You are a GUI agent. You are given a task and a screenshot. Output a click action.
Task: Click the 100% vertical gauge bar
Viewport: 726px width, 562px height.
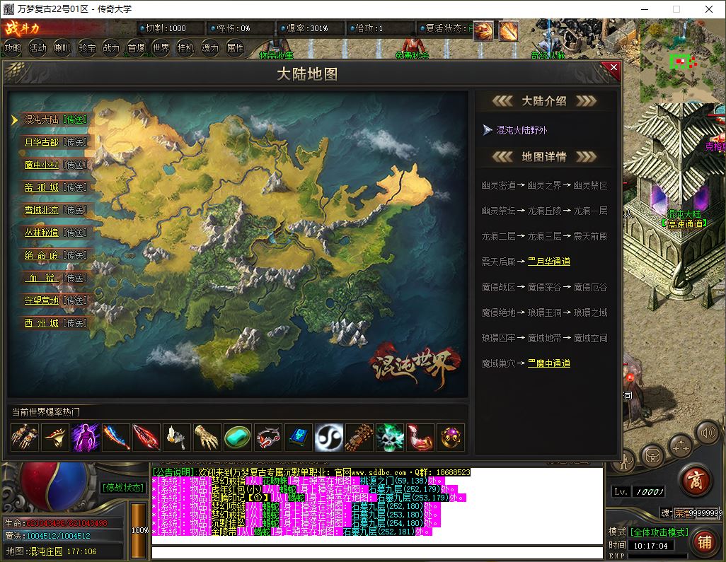pyautogui.click(x=138, y=530)
